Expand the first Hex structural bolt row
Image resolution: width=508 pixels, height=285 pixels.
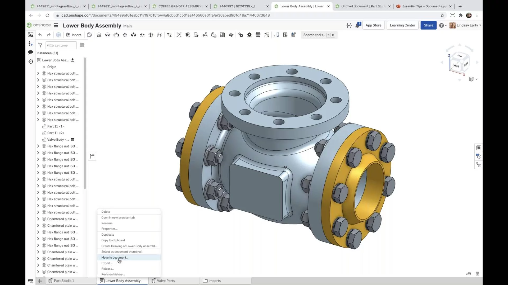click(x=38, y=73)
